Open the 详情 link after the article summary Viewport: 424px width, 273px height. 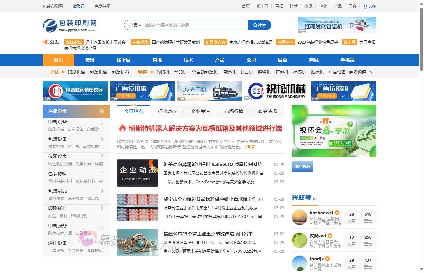pos(250,147)
